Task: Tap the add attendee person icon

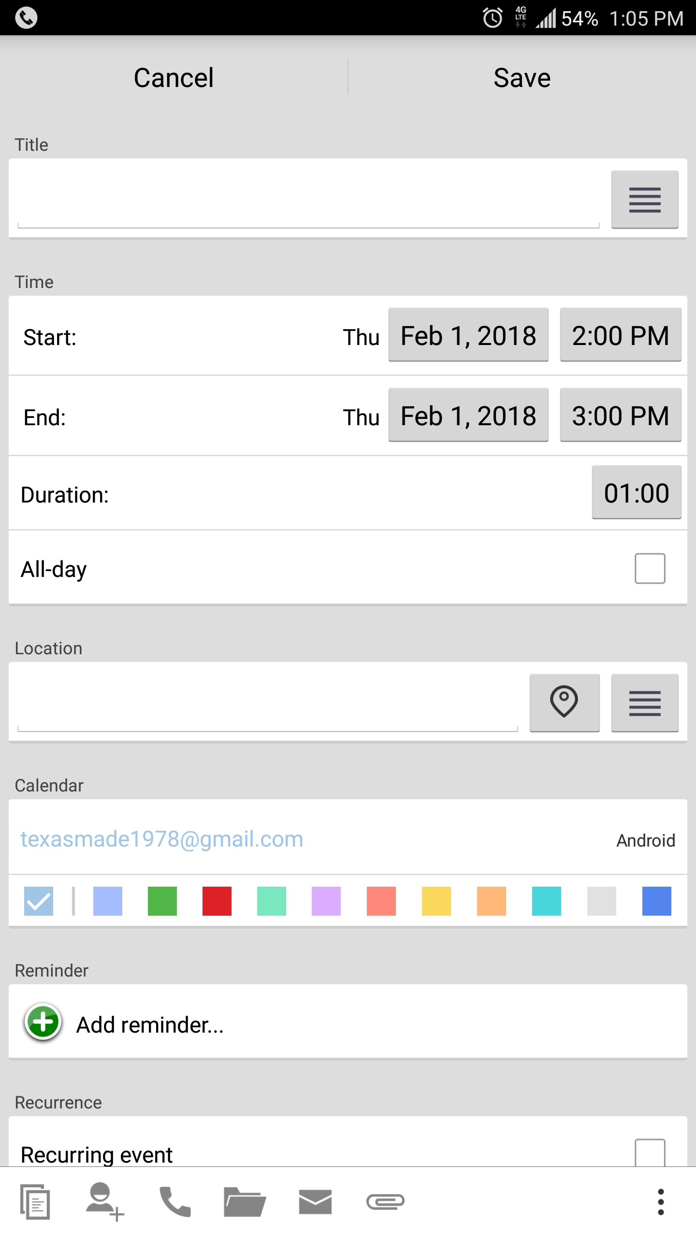Action: [x=104, y=1202]
